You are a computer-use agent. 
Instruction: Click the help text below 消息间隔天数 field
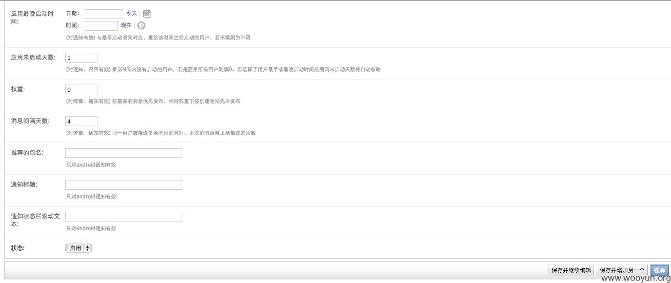tap(161, 133)
